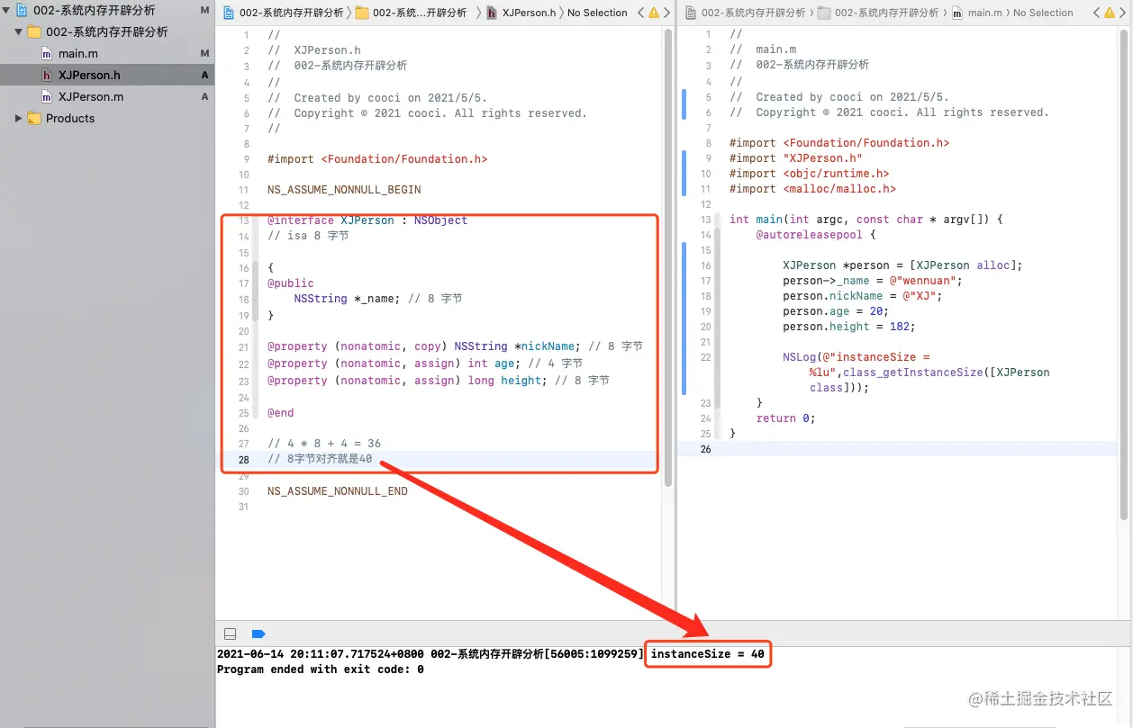This screenshot has height=728, width=1133.
Task: Click the project file icon at navigator root
Action: (x=22, y=10)
